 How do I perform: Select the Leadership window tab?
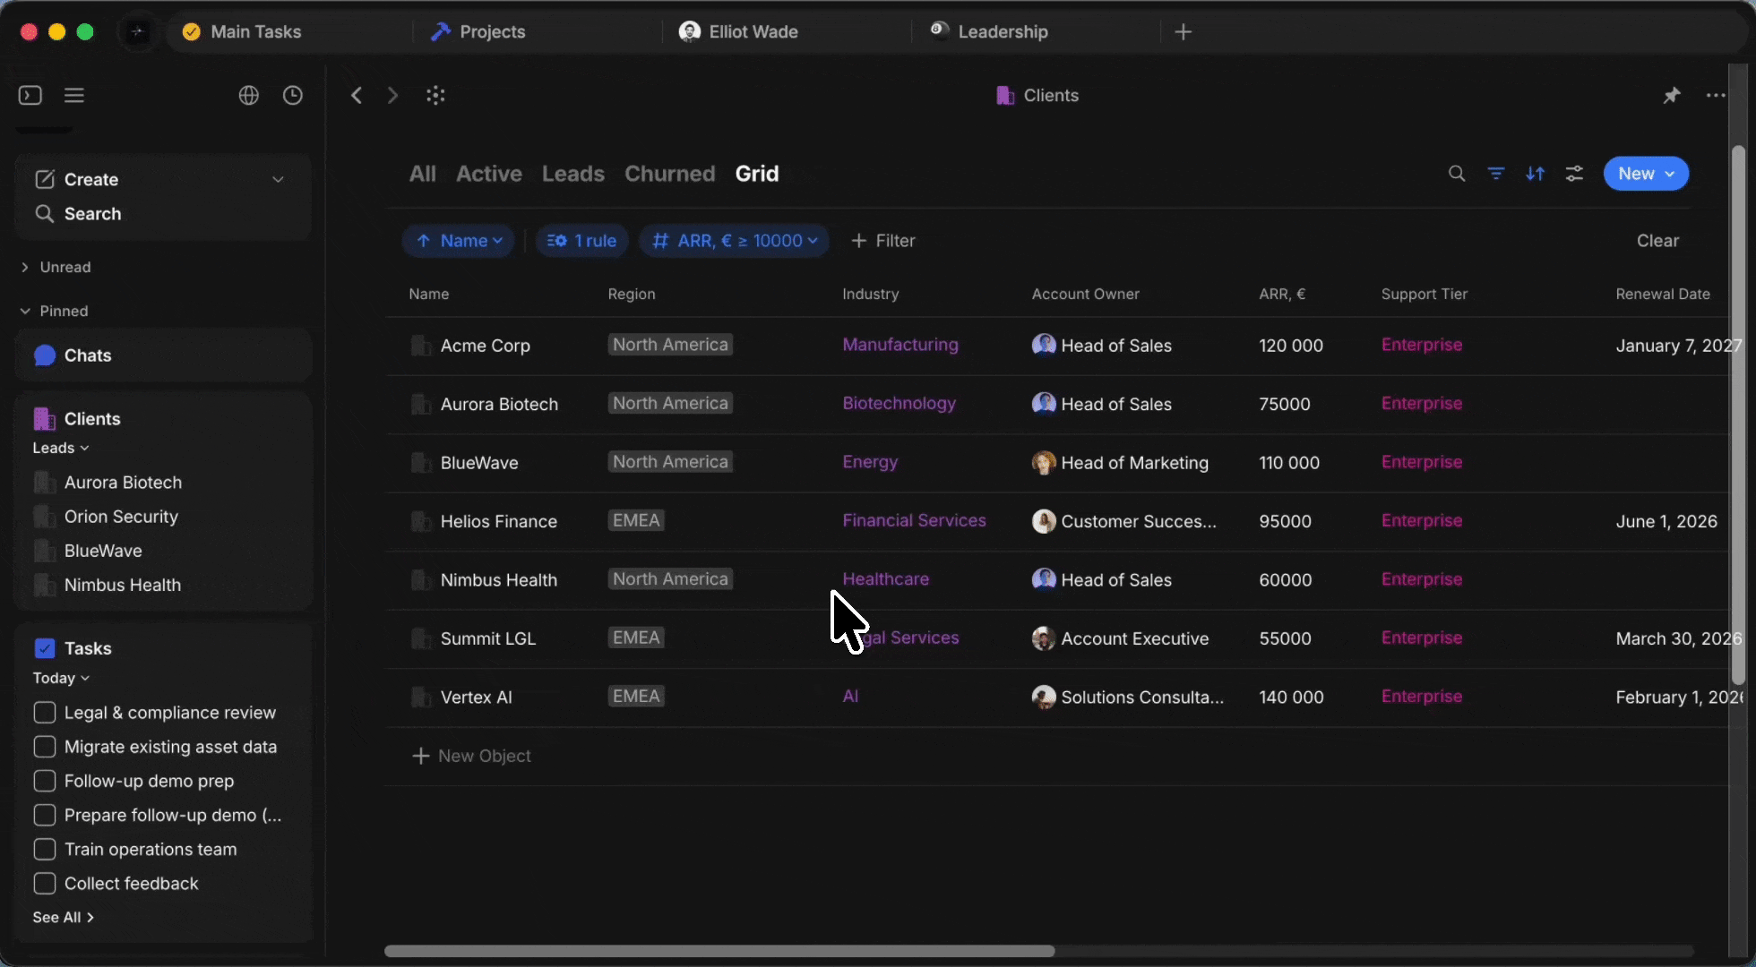[x=989, y=32]
